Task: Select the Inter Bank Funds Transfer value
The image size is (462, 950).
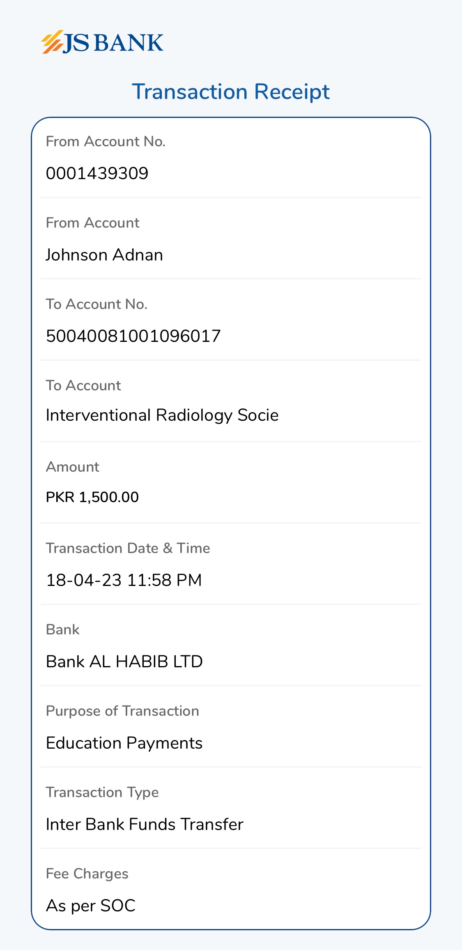Action: (x=145, y=824)
